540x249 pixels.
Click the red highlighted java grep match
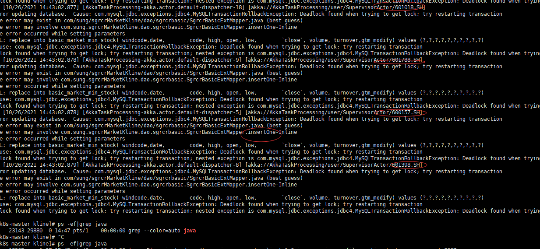tap(190, 231)
